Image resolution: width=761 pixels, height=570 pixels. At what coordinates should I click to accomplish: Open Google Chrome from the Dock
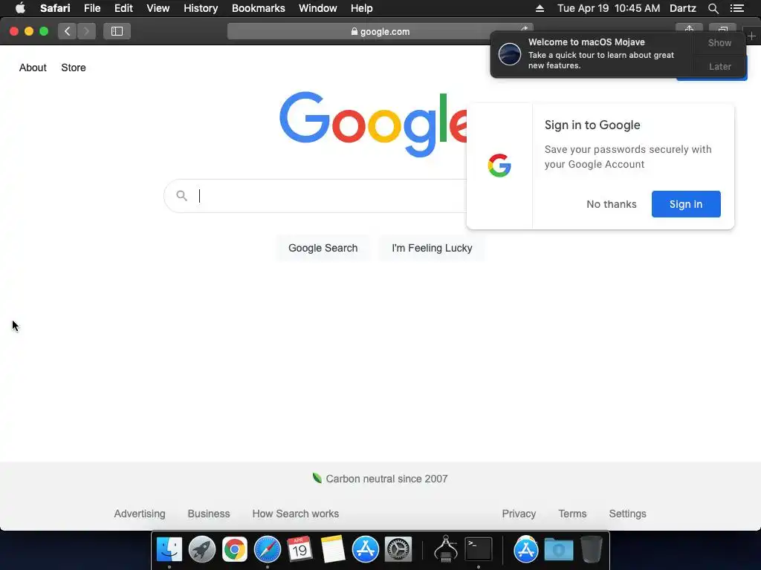pyautogui.click(x=234, y=549)
